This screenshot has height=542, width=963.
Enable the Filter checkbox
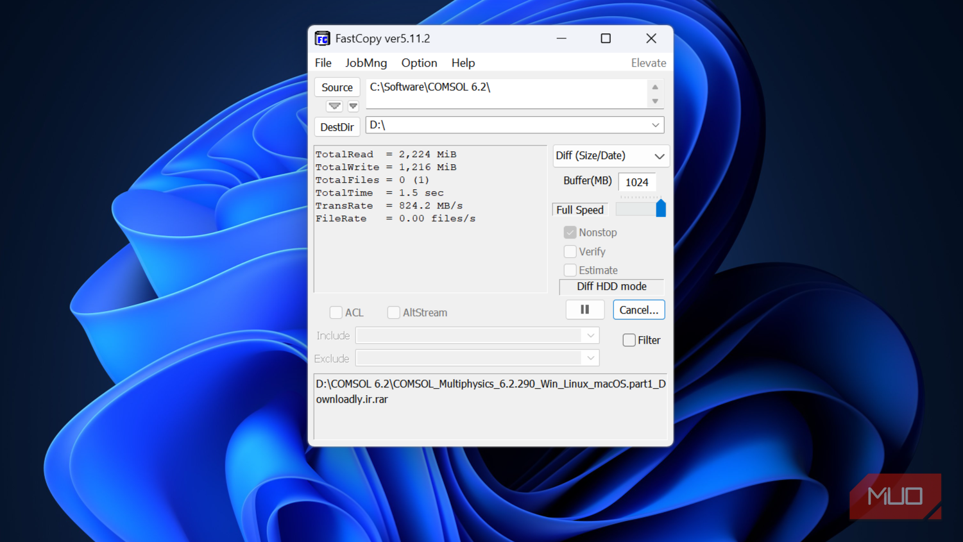[x=629, y=340]
